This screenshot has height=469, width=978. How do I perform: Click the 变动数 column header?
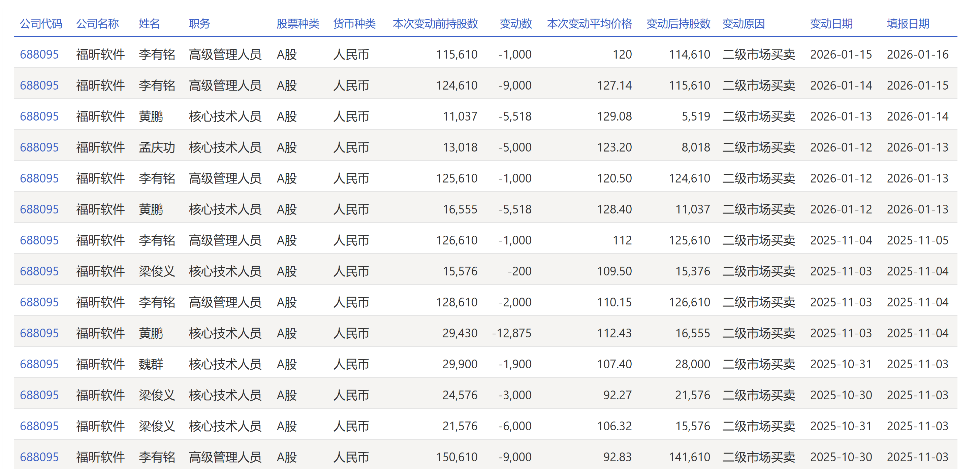click(516, 24)
